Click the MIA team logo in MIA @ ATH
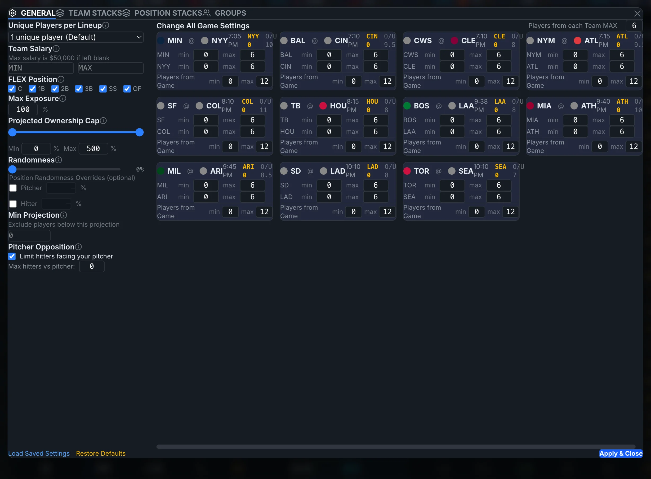651x479 pixels. coord(530,106)
